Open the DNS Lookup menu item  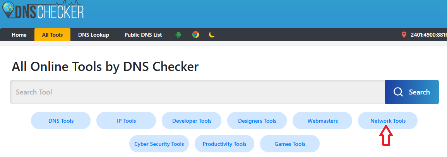(94, 35)
